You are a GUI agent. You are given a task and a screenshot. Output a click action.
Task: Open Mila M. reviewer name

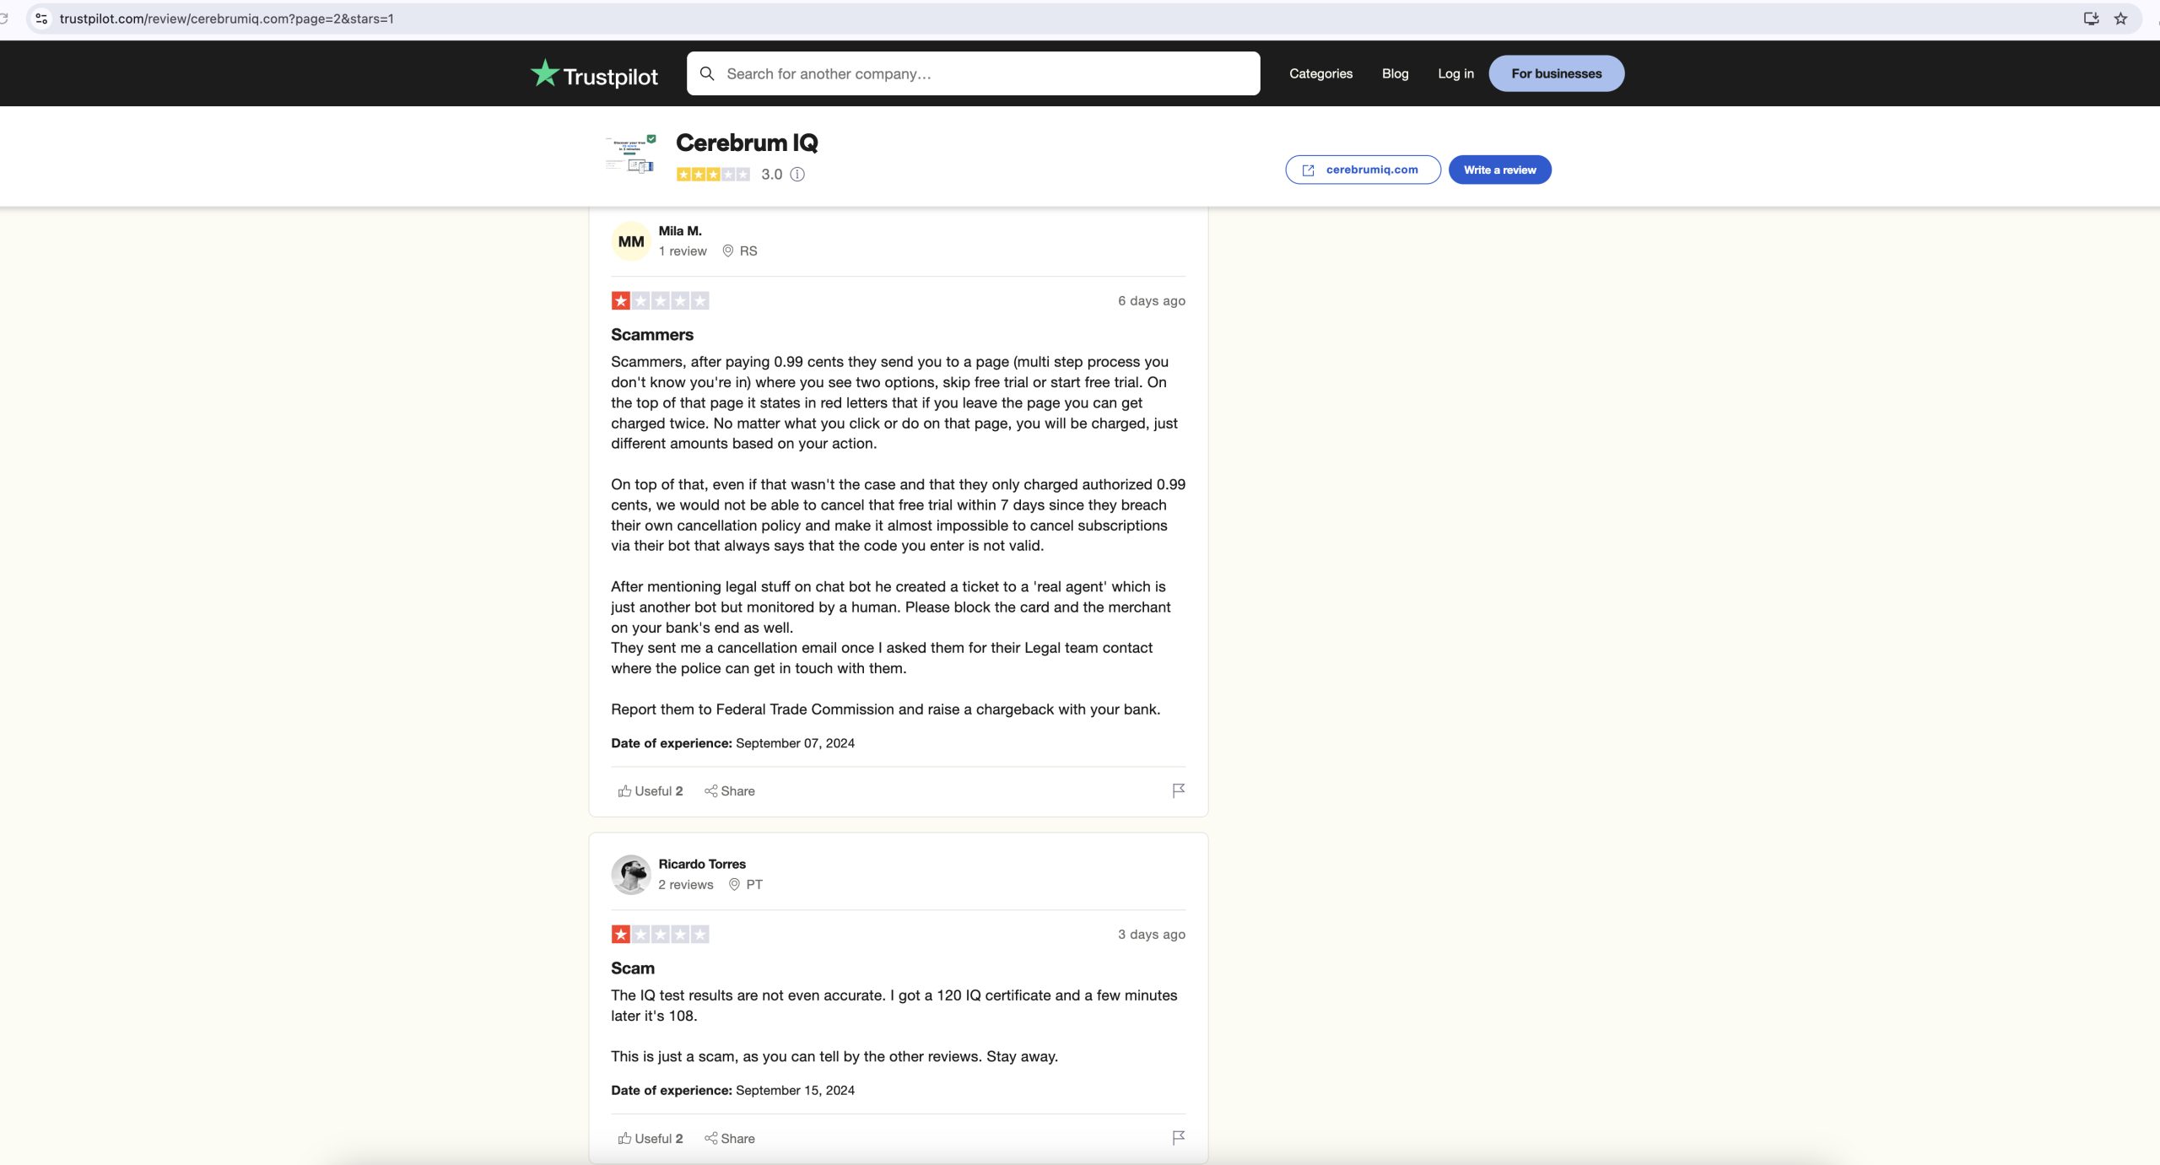click(x=679, y=231)
